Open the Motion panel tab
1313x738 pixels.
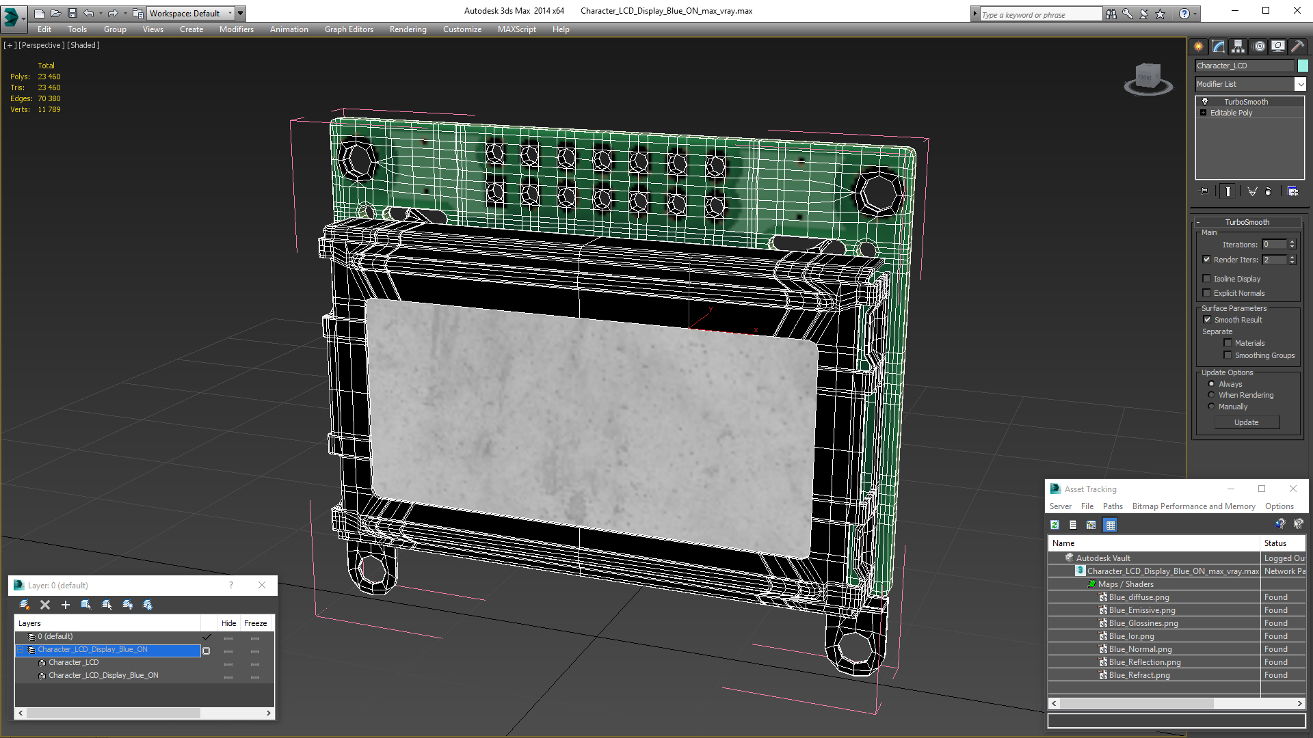tap(1259, 46)
